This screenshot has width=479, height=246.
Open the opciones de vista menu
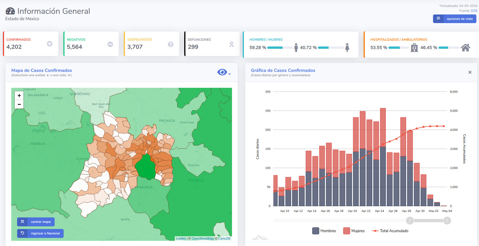point(454,19)
